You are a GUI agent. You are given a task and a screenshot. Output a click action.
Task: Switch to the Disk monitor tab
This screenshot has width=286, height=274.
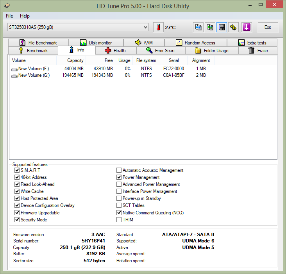[x=96, y=42]
